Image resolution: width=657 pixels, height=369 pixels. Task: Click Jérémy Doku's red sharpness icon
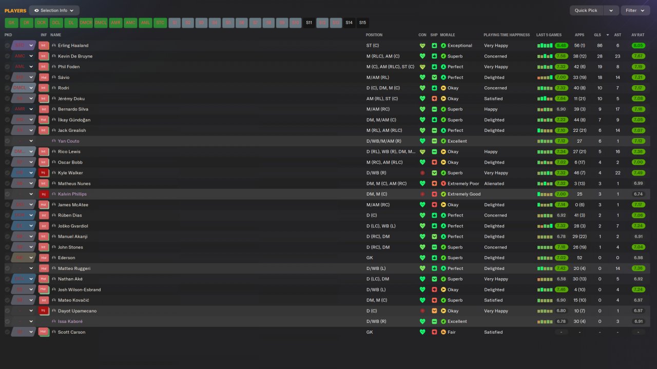click(x=434, y=99)
